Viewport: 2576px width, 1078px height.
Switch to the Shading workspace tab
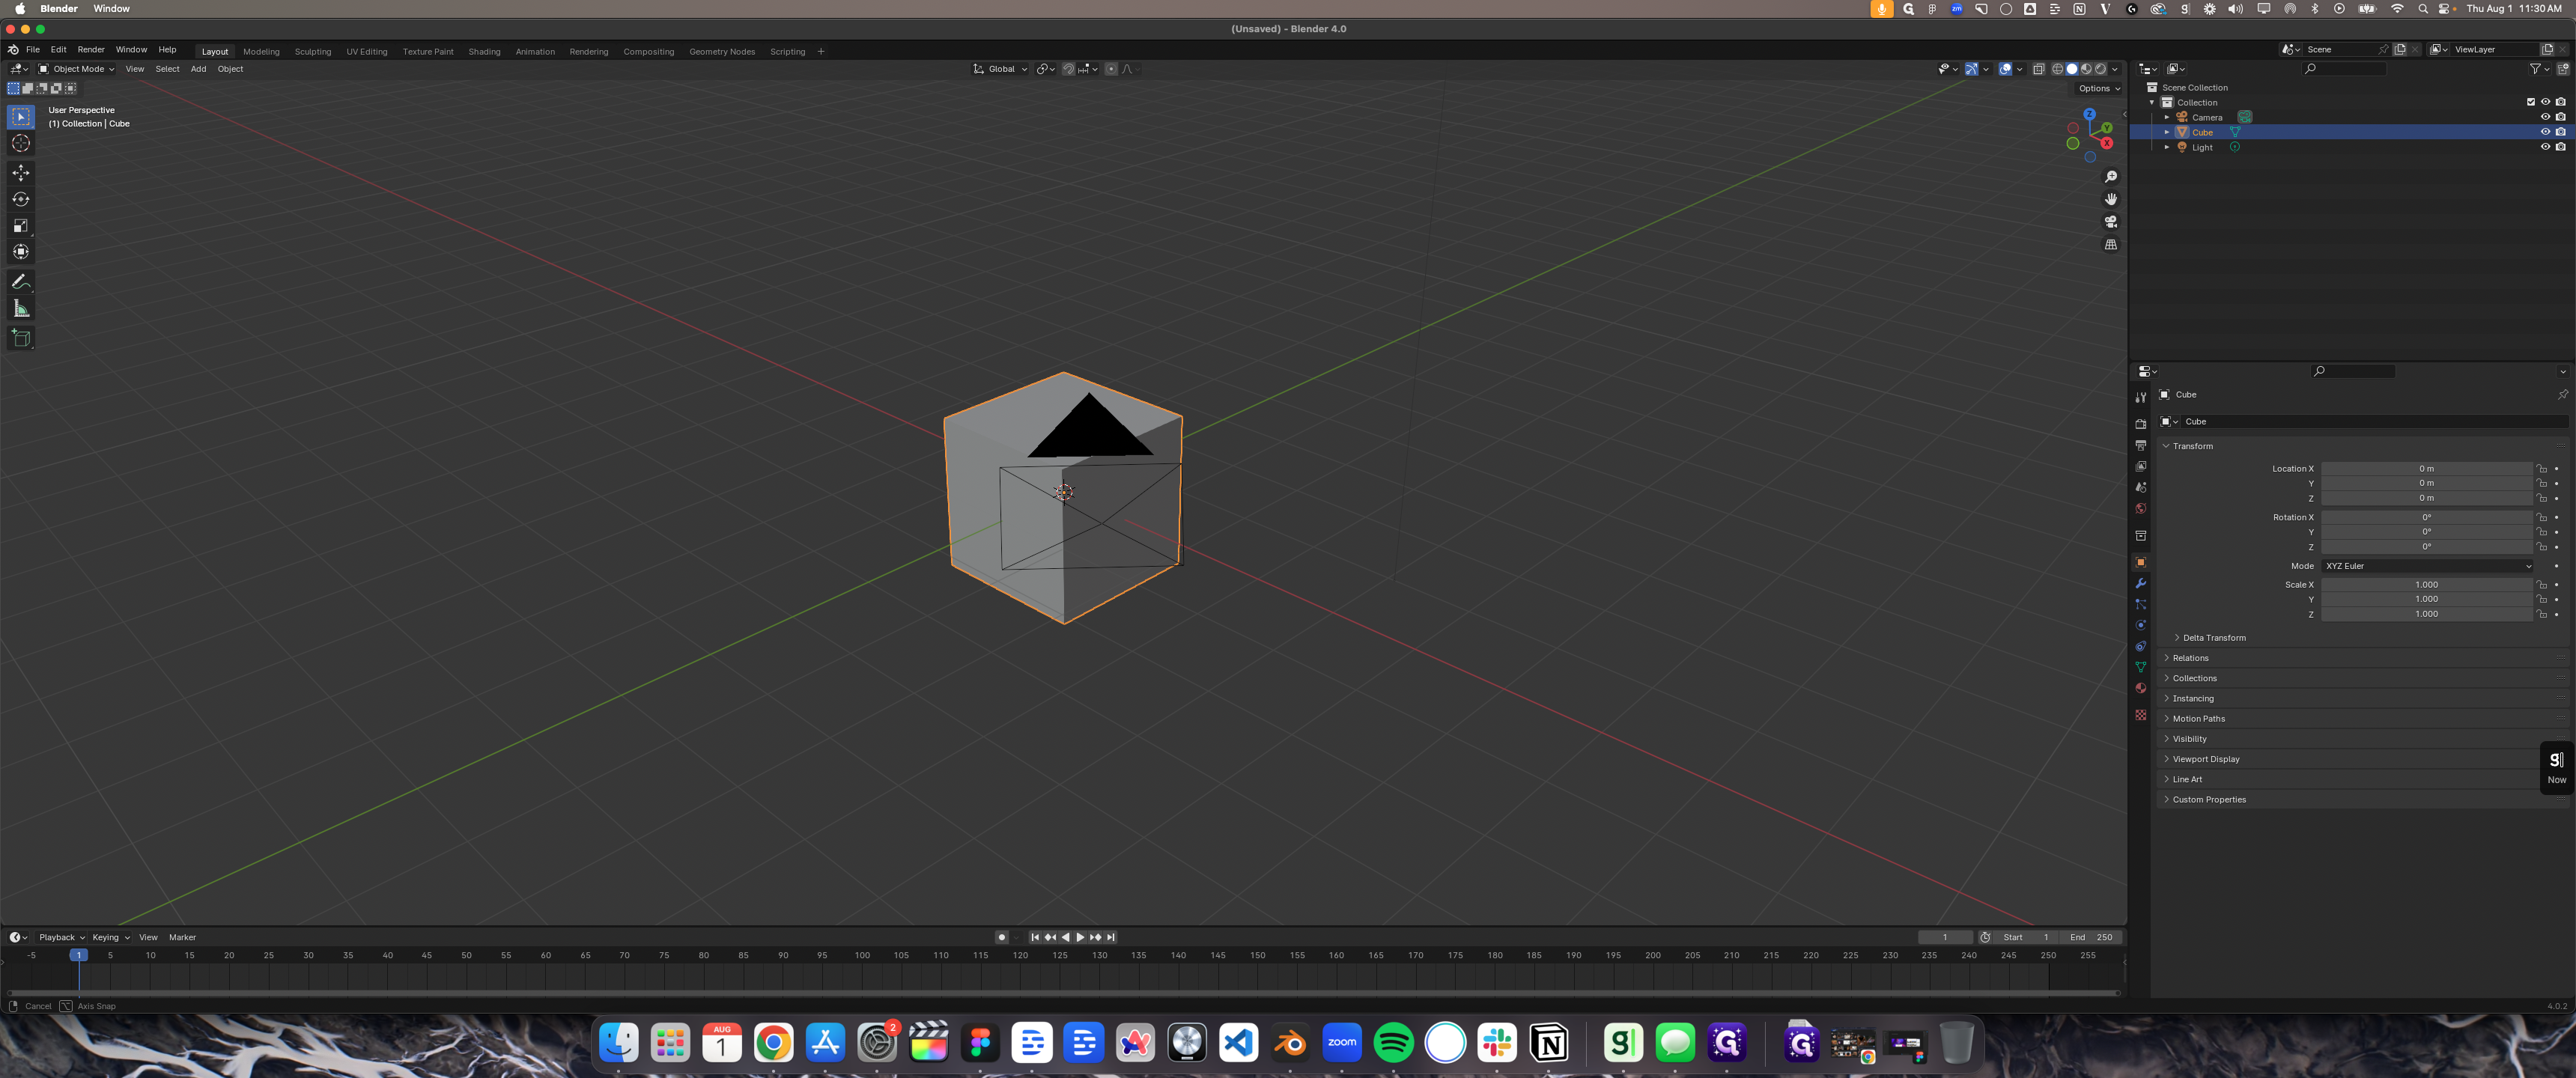pyautogui.click(x=484, y=52)
